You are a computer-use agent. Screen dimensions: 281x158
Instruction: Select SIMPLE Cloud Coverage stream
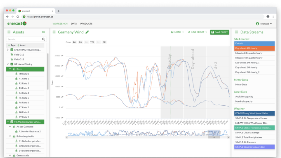click(x=254, y=133)
